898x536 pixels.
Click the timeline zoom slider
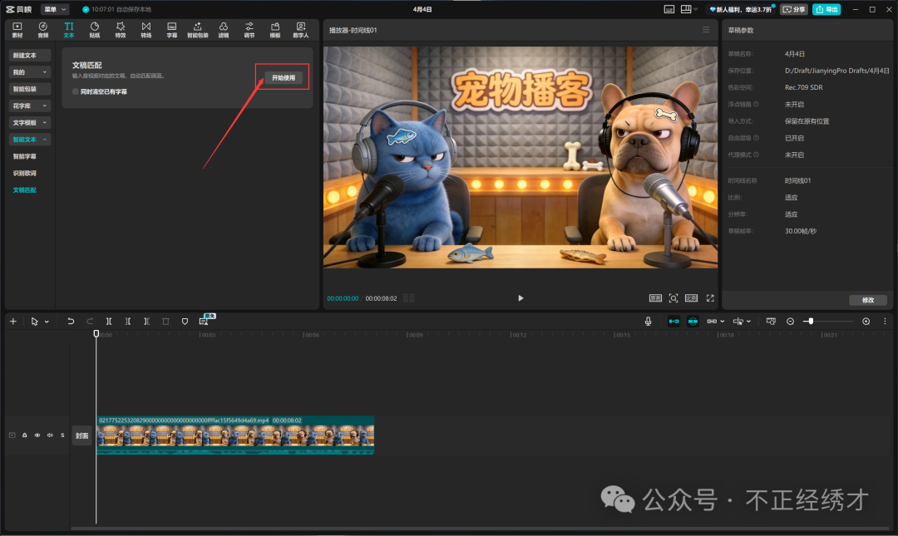[x=810, y=321]
